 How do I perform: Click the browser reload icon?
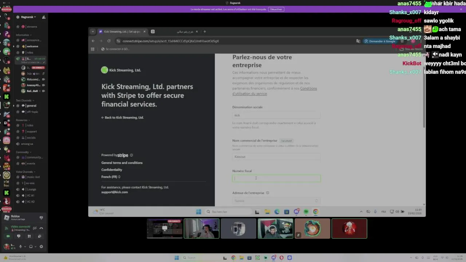click(108, 41)
